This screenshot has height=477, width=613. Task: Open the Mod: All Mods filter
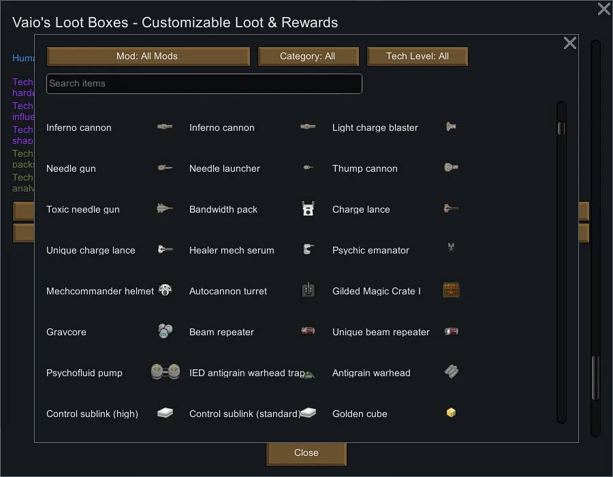point(148,57)
